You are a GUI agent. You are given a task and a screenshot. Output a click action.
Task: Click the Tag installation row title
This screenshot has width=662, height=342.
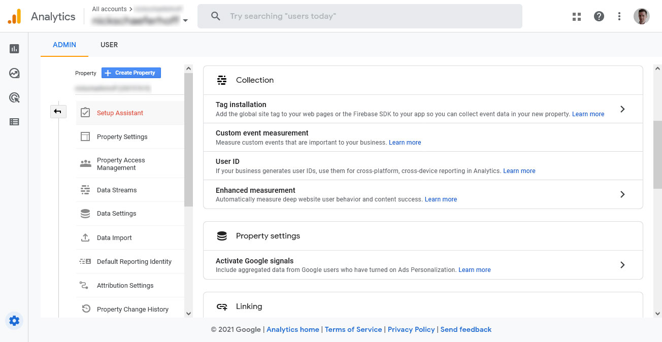[241, 105]
